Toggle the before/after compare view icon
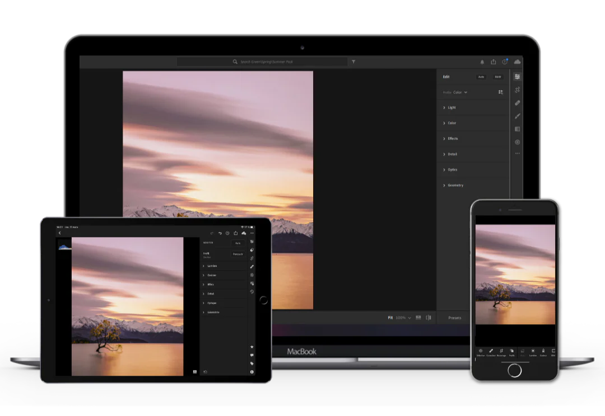The height and width of the screenshot is (416, 605). (429, 318)
